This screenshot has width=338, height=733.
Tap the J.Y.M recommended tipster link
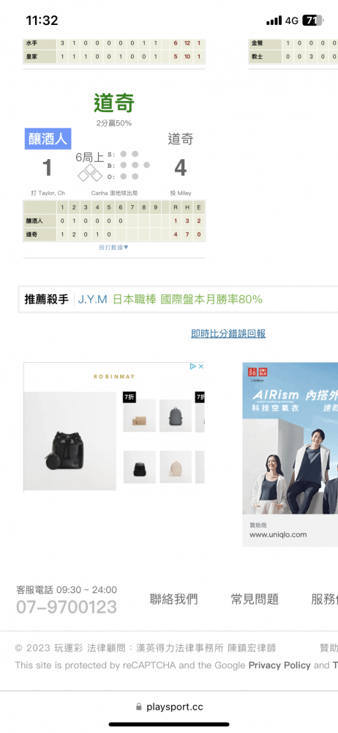[x=92, y=299]
